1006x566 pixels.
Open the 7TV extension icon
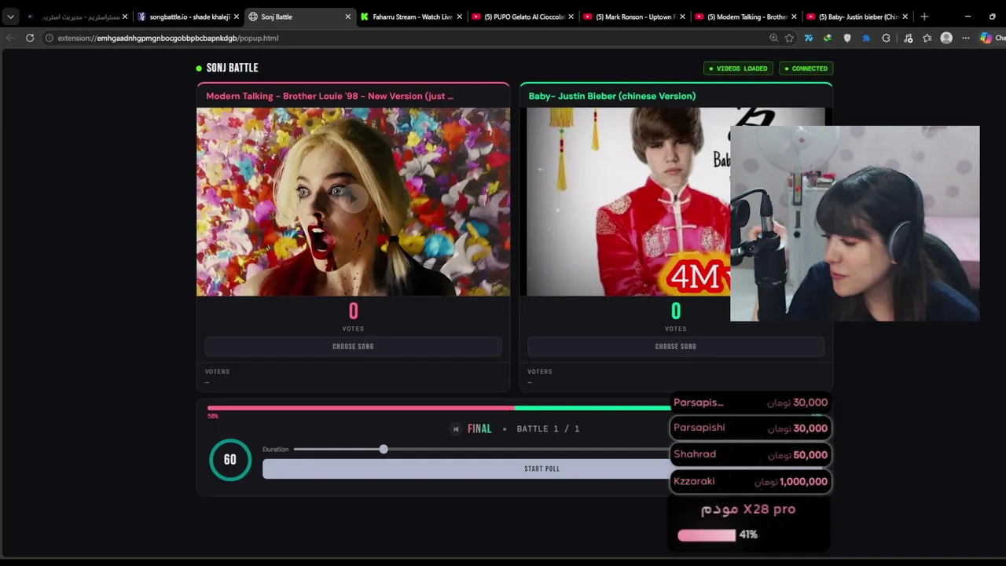(809, 38)
